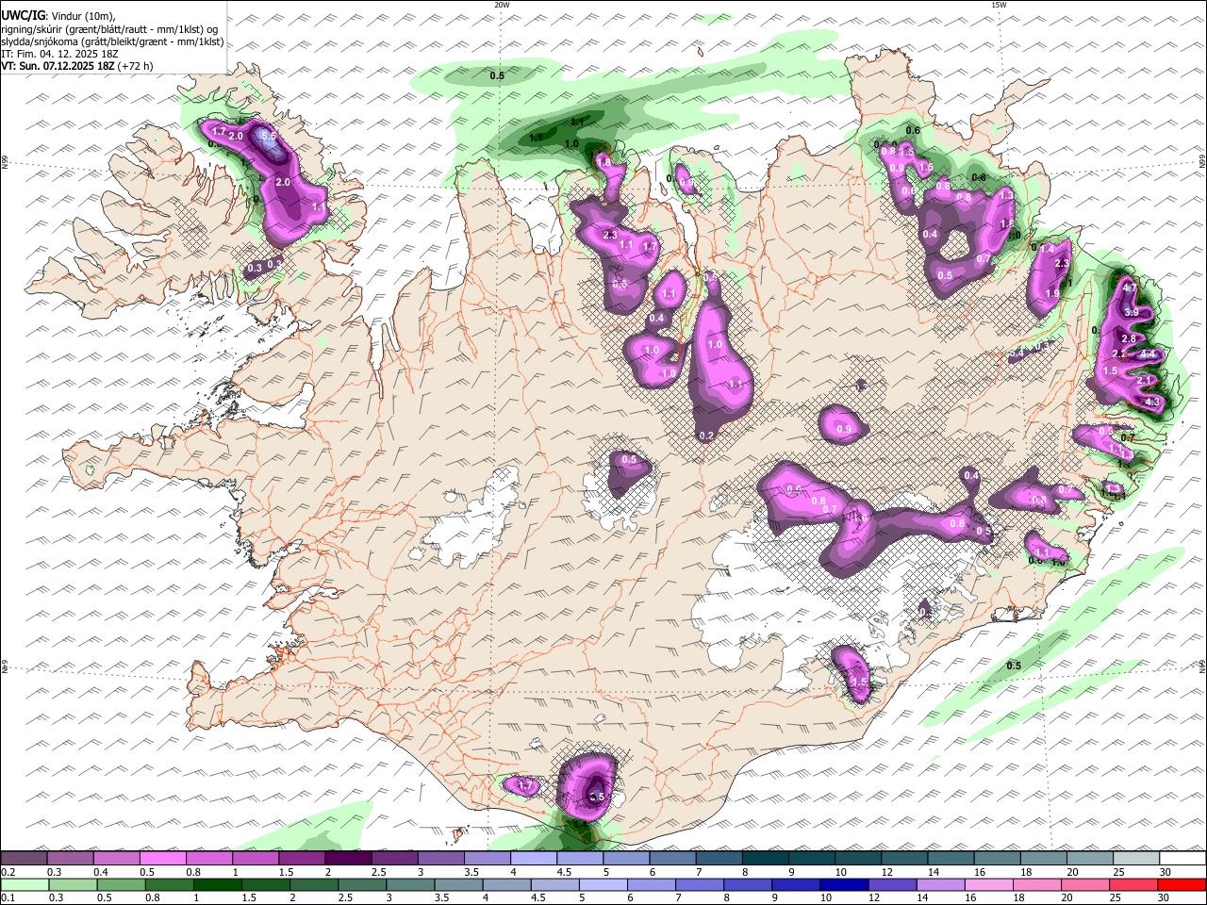This screenshot has height=905, width=1207.
Task: Click the pale green 0.1 rain legend swatch
Action: 24,884
